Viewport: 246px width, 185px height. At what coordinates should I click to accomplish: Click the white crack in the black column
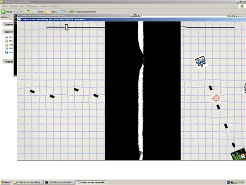click(141, 90)
